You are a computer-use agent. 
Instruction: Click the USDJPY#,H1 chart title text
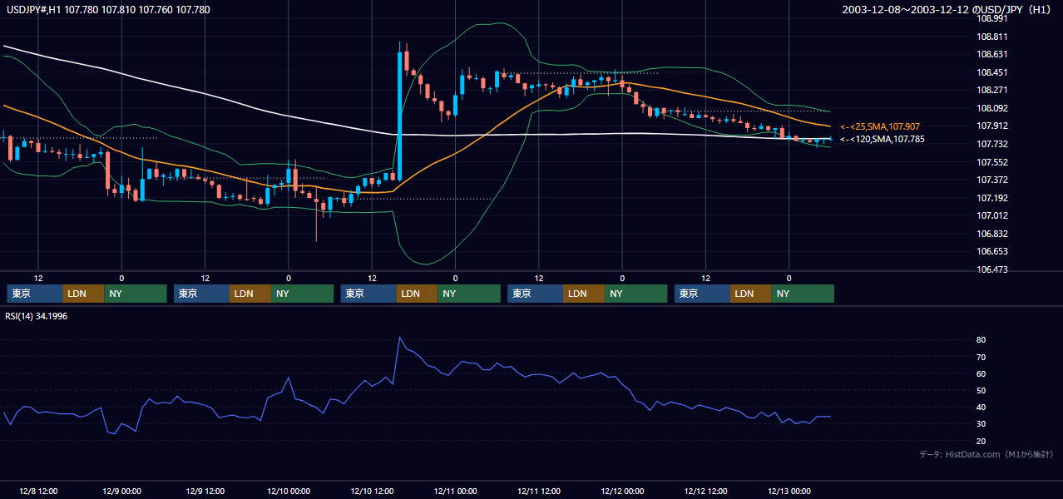click(107, 10)
